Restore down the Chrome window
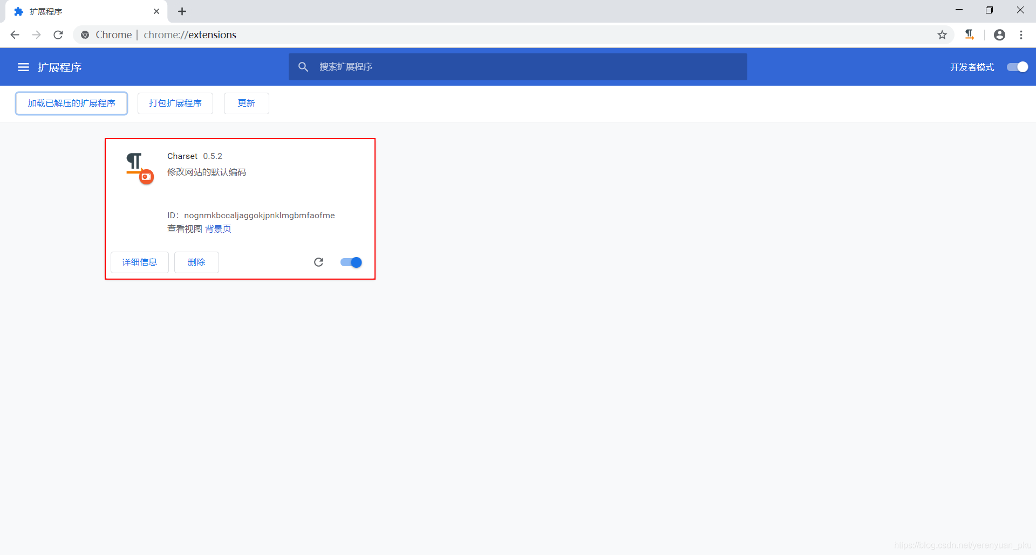Viewport: 1036px width, 555px height. 989,10
